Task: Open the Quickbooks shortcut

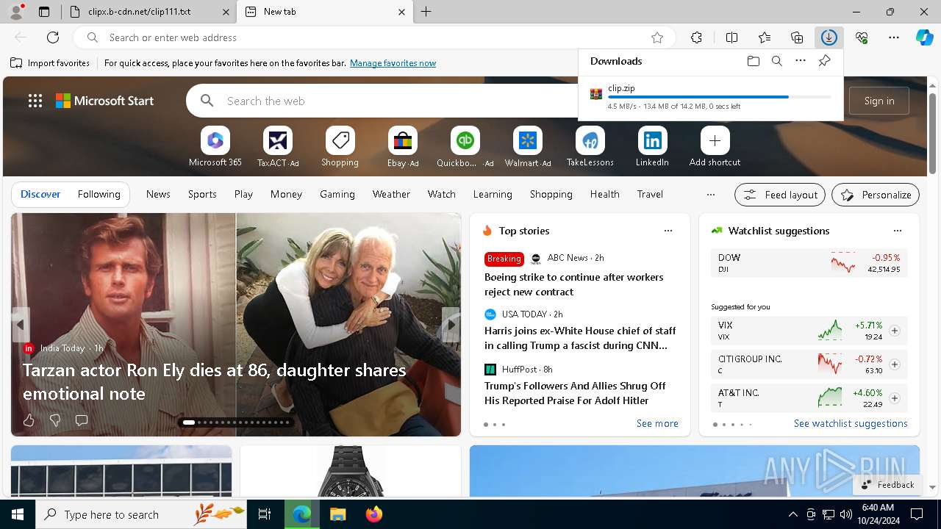Action: tap(465, 147)
